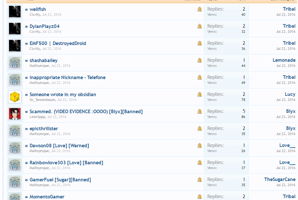Image resolution: width=298 pixels, height=200 pixels.
Task: Click unread dot beside MomentoGamer
Action: click(26, 197)
